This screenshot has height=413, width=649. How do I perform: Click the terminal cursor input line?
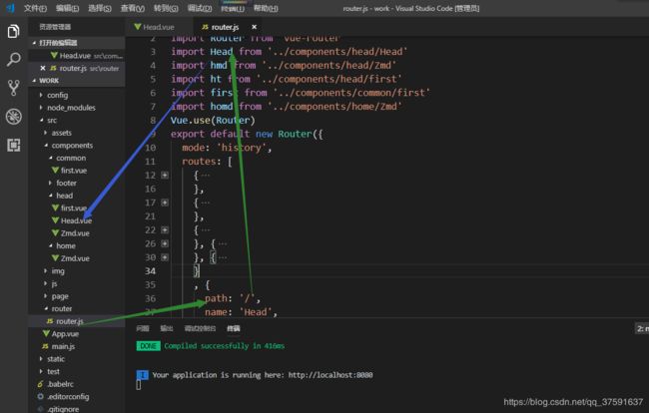point(138,385)
